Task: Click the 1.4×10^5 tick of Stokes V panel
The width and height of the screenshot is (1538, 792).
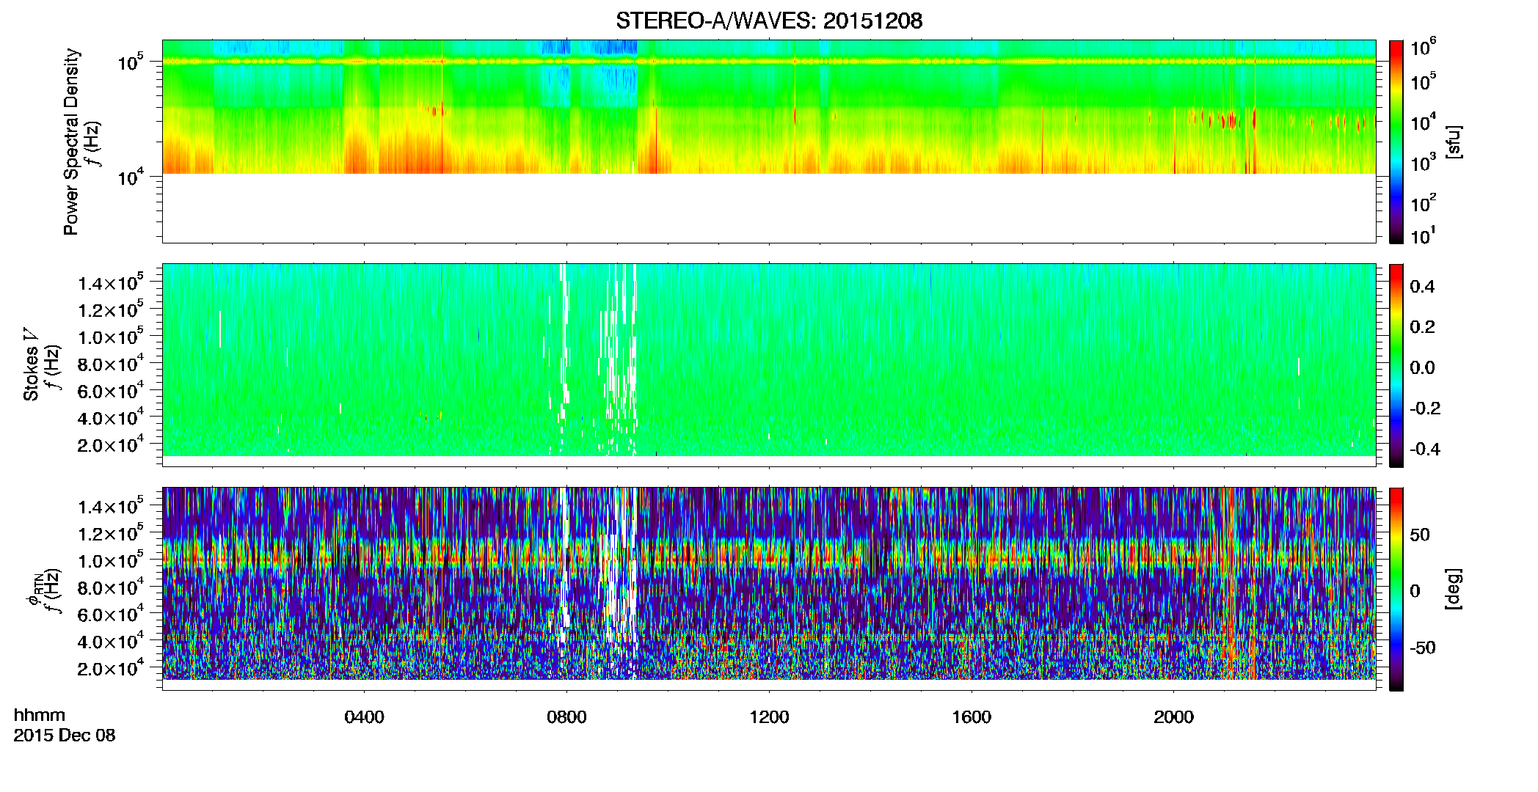Action: tap(111, 283)
